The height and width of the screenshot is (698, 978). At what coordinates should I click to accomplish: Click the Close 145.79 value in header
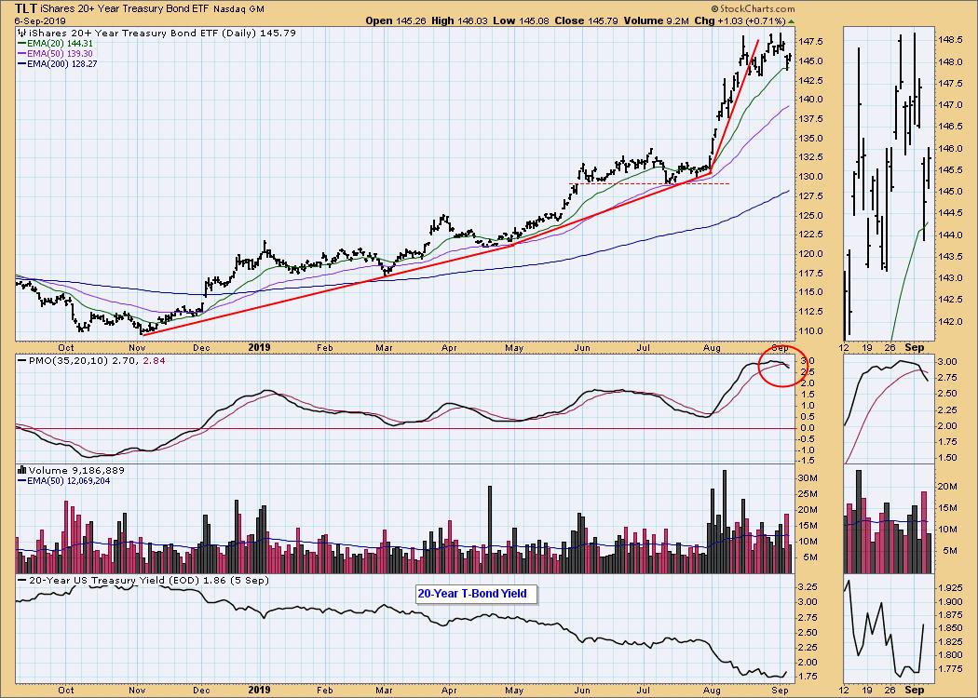pos(586,20)
